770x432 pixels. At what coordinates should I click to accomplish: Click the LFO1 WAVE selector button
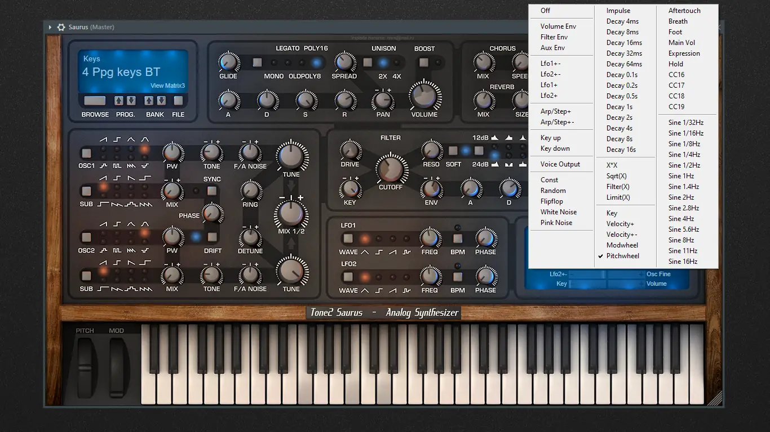[x=348, y=238]
